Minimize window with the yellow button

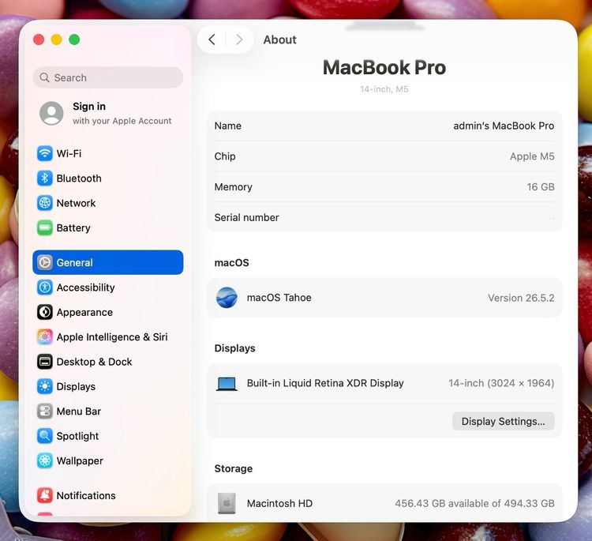57,39
